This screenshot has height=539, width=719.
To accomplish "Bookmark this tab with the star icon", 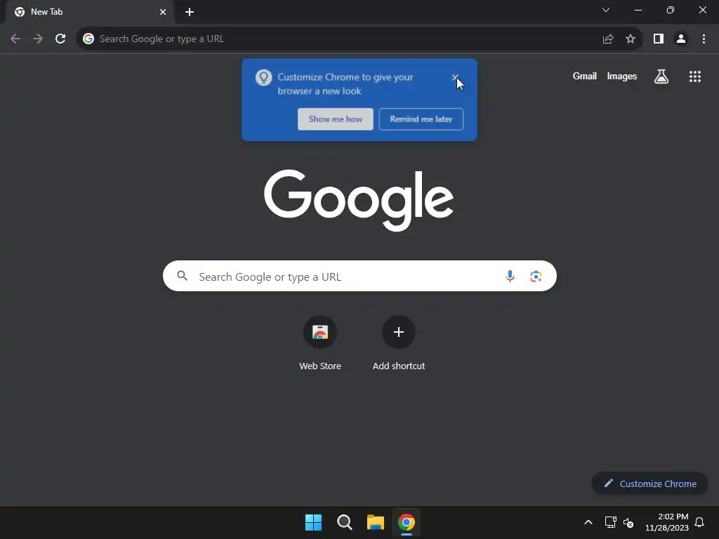I will click(631, 39).
